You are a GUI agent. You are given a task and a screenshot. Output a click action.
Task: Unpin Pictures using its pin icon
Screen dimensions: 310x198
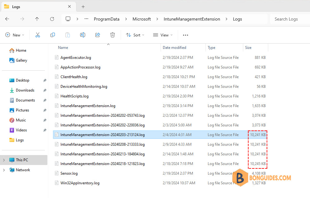tap(45, 110)
